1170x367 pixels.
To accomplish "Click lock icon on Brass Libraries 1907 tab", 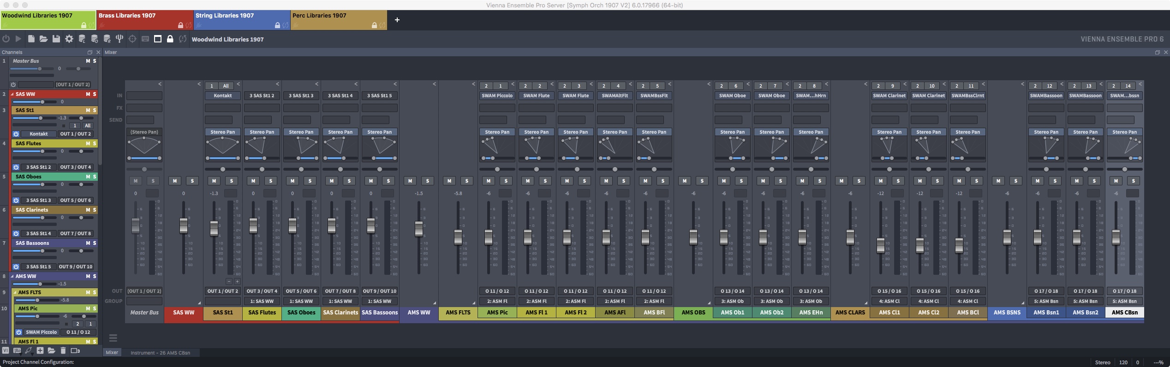I will click(x=180, y=25).
